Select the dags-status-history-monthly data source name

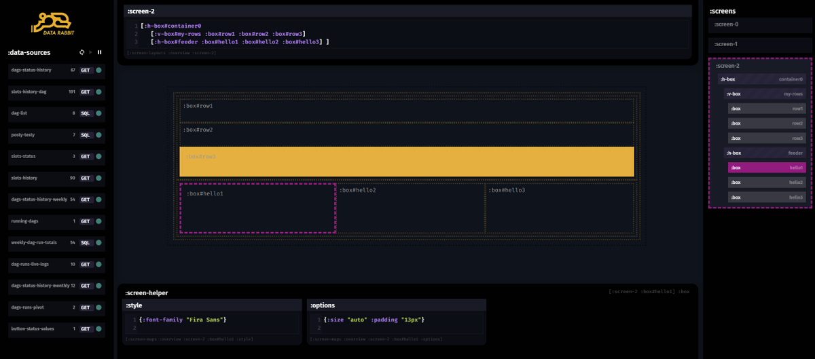40,286
